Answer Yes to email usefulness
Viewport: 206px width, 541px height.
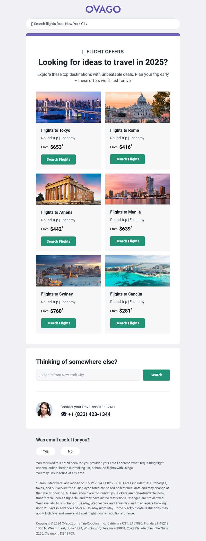pyautogui.click(x=46, y=451)
